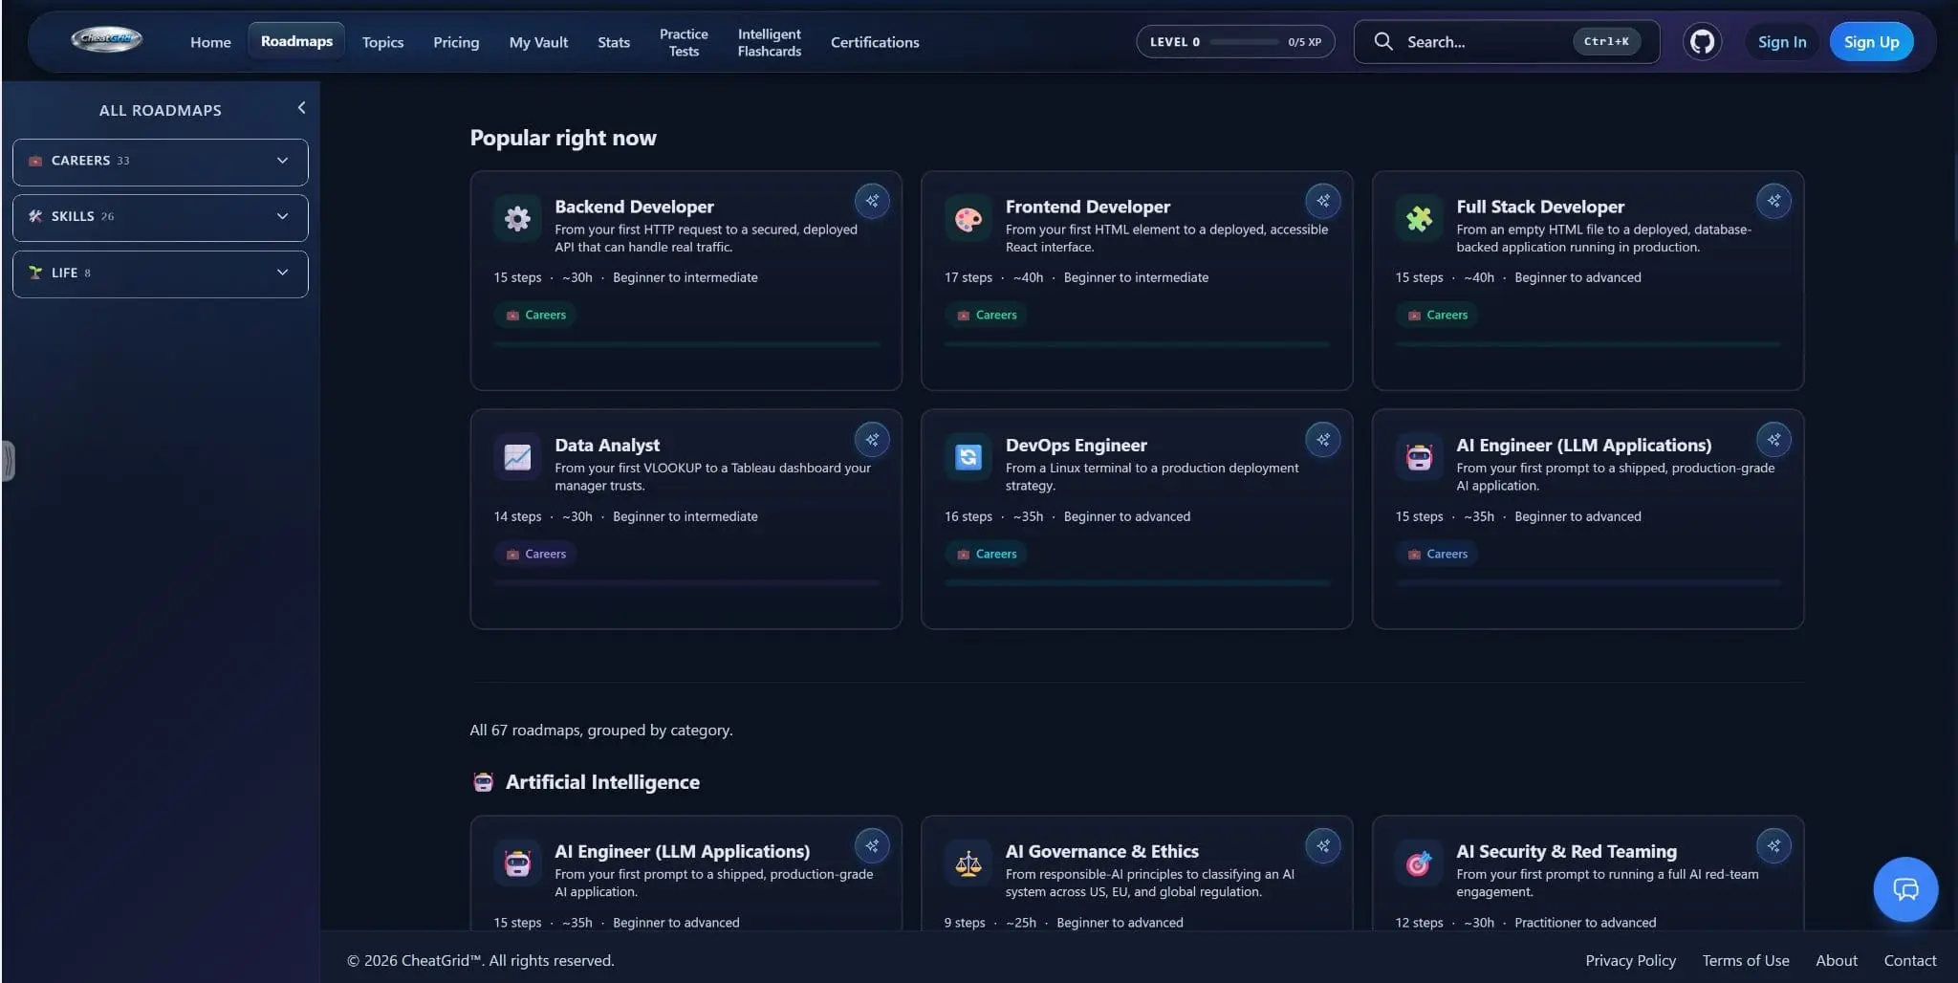This screenshot has width=1958, height=983.
Task: Open the Frontend Developer roadmap title
Action: (x=1087, y=207)
